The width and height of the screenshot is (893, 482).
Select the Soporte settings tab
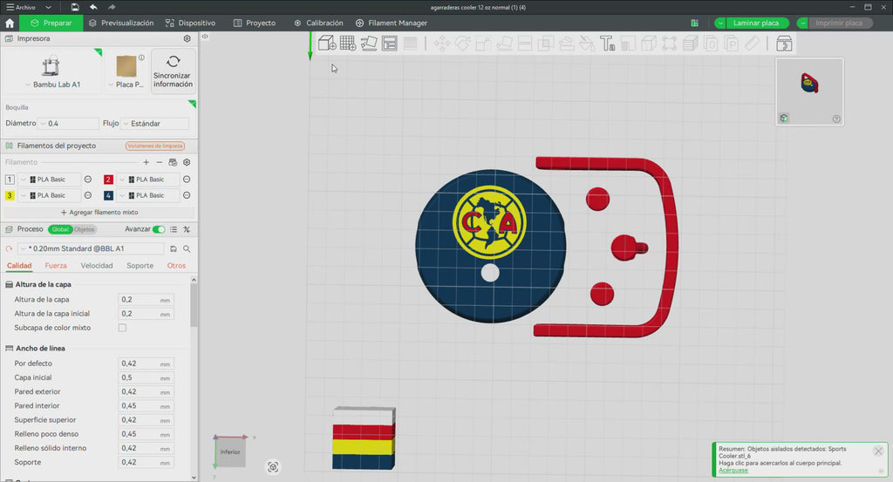(140, 266)
